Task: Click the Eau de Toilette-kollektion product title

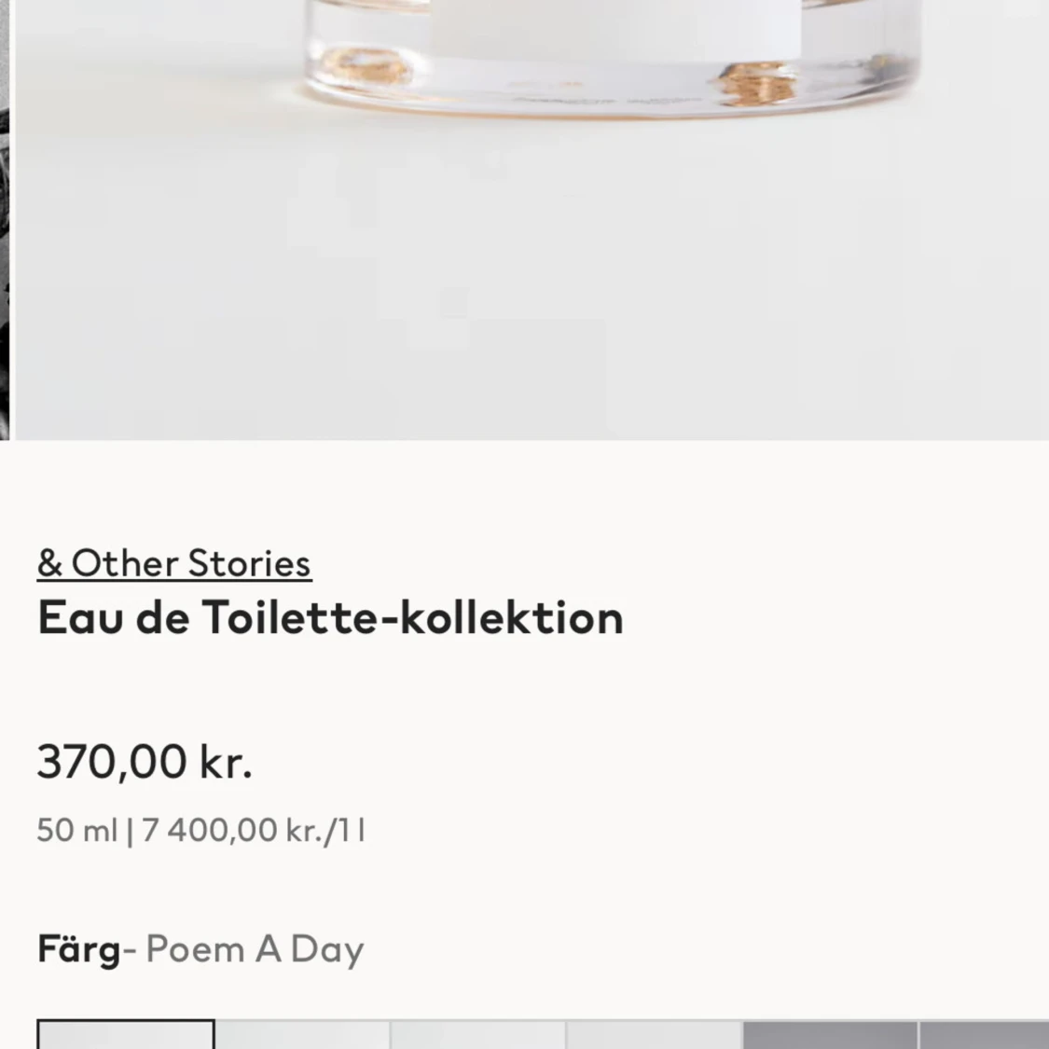Action: pyautogui.click(x=330, y=617)
